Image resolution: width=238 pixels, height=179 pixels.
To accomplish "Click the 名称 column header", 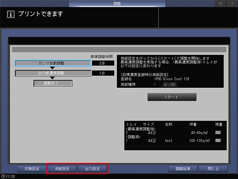I will 168,124.
